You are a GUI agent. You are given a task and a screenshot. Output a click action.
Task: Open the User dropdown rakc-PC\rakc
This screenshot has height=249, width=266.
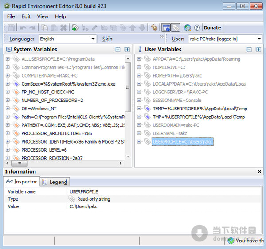(225, 39)
